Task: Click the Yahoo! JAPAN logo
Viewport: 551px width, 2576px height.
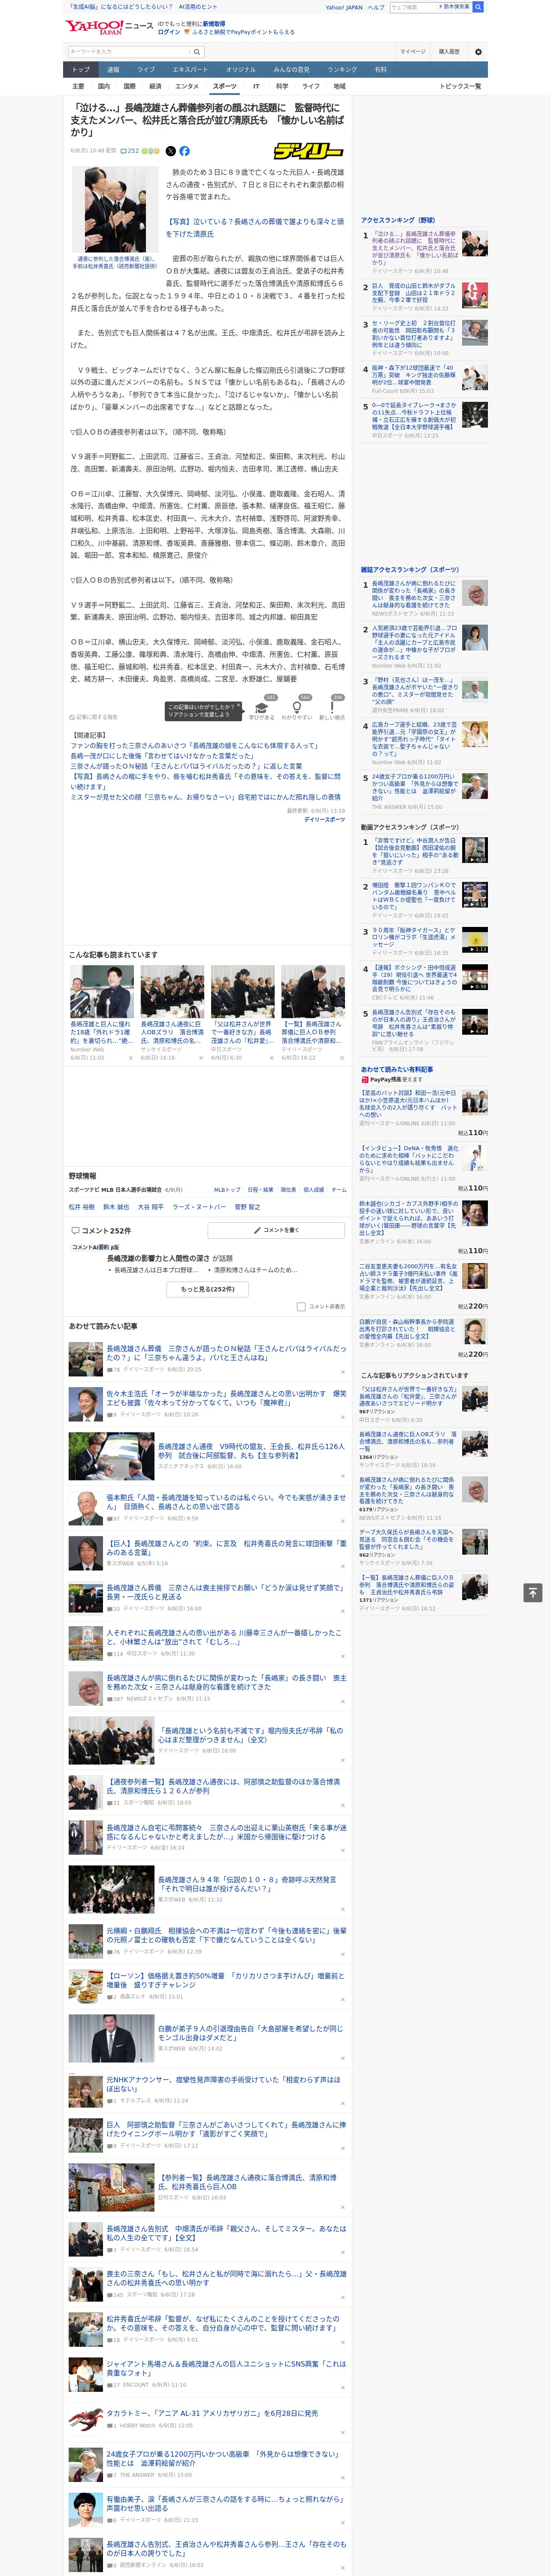Action: point(94,27)
